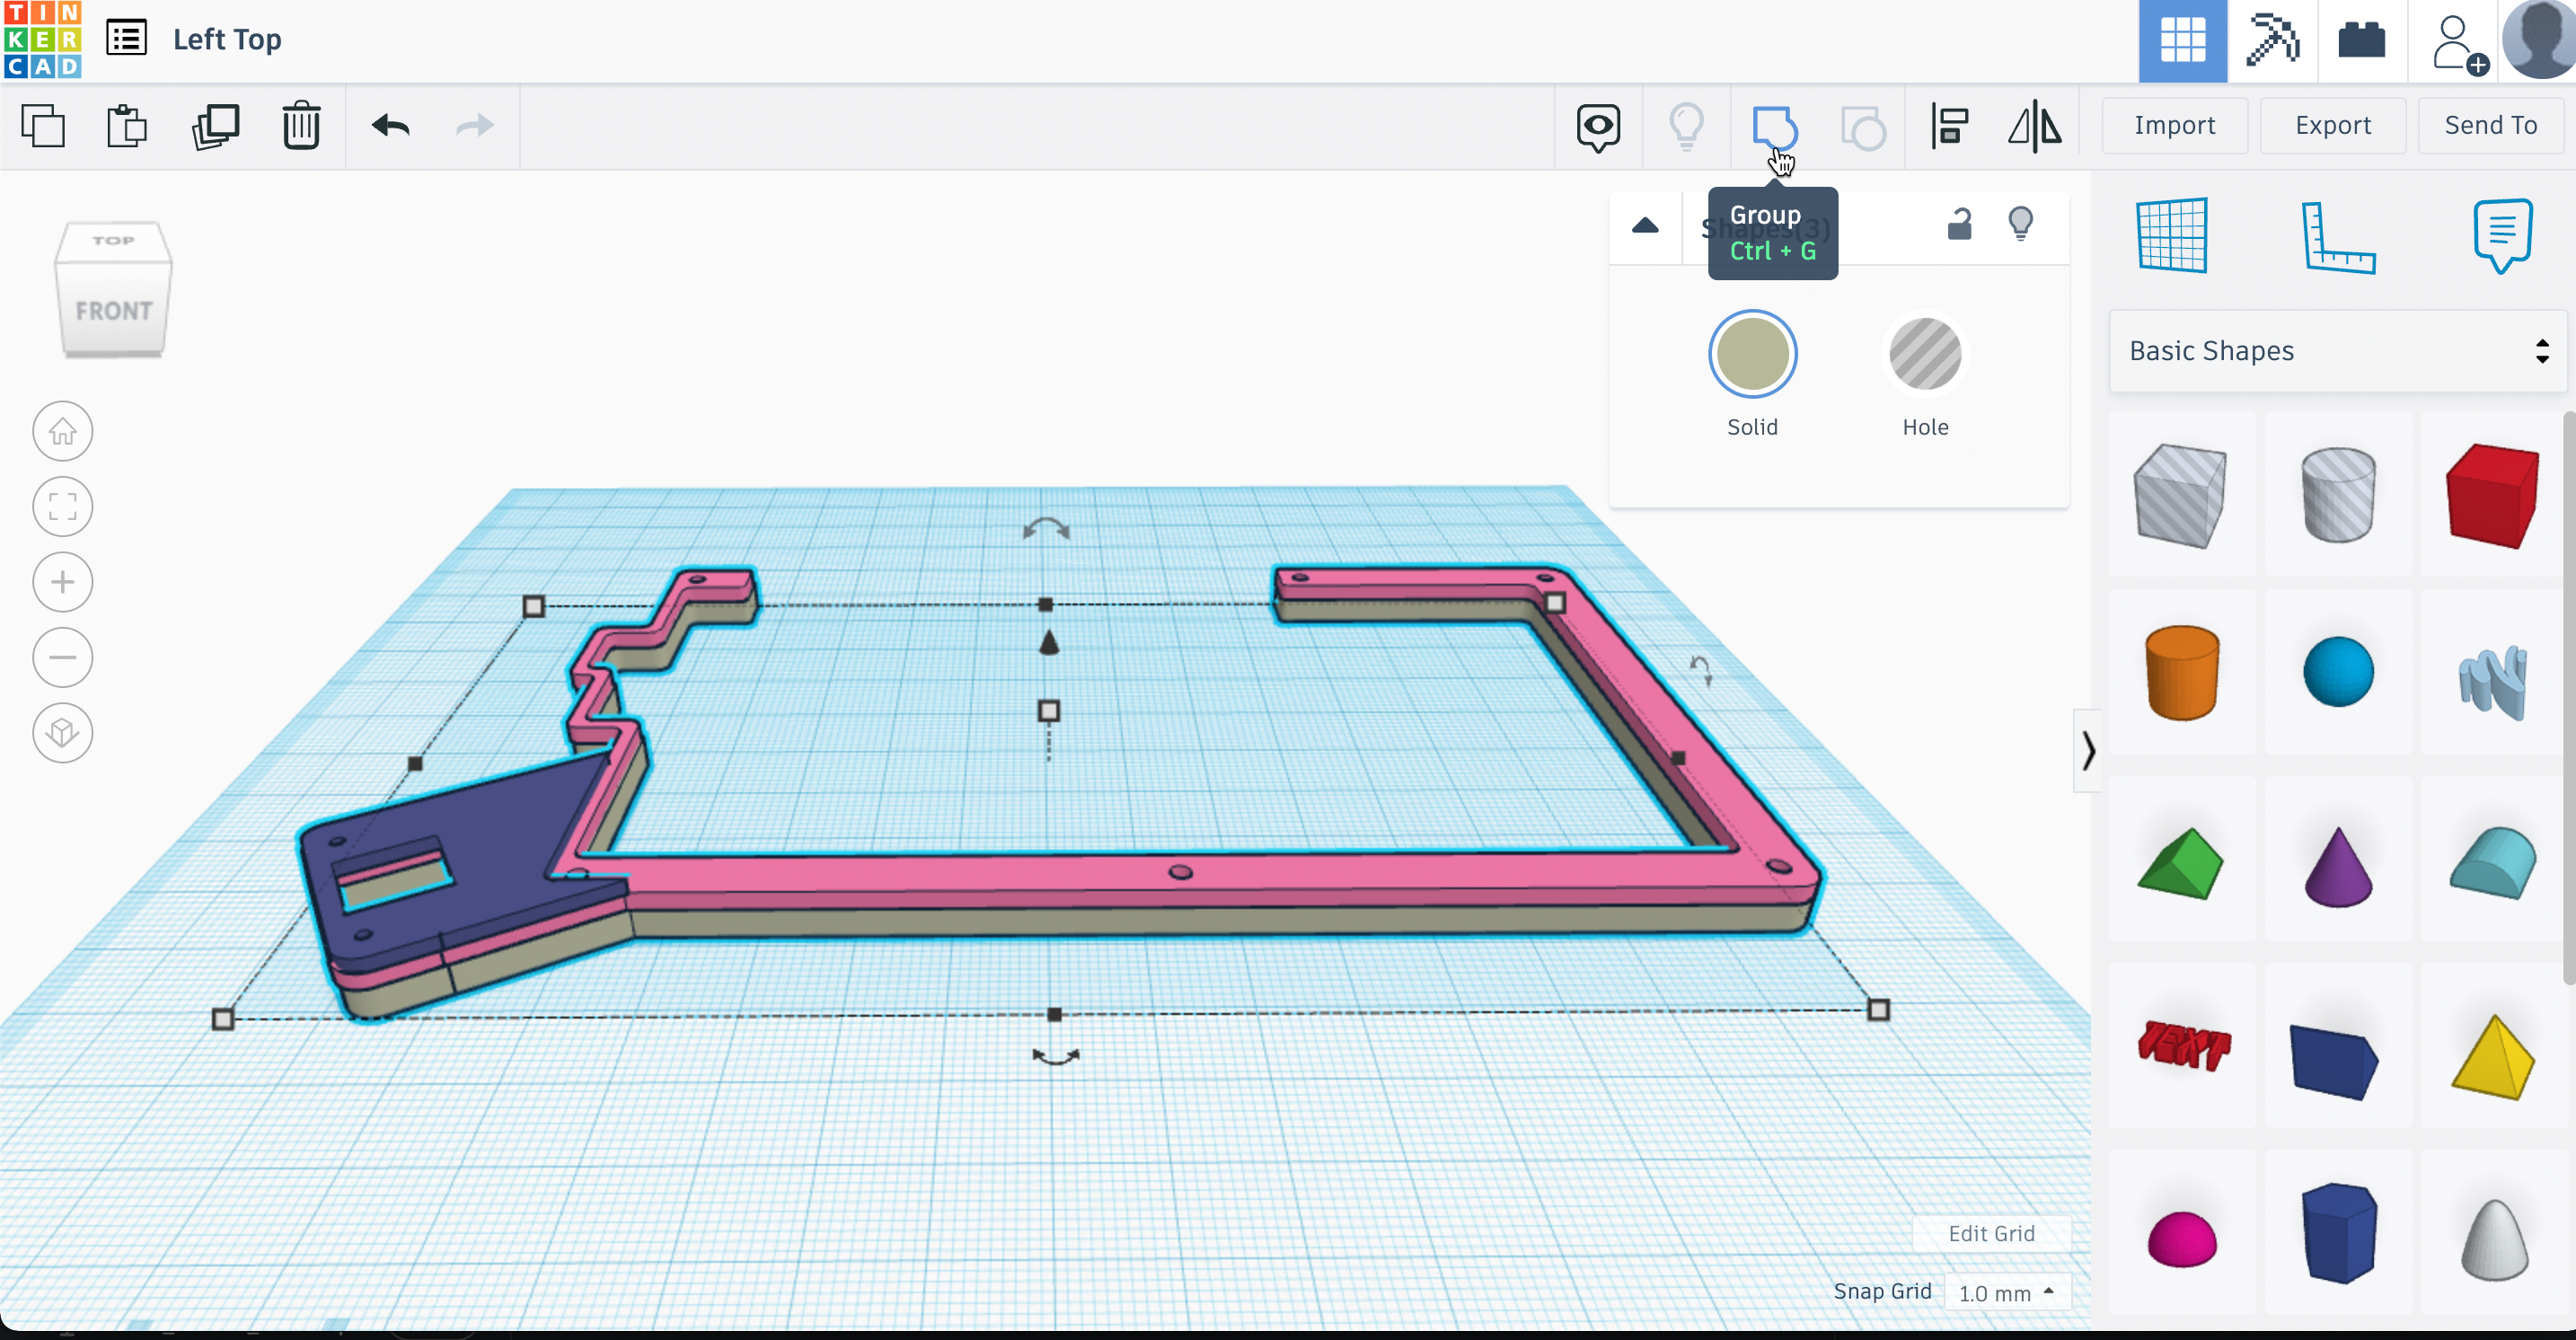The image size is (2576, 1340).
Task: Open the Snap Grid 1.0 mm dropdown
Action: 2005,1293
